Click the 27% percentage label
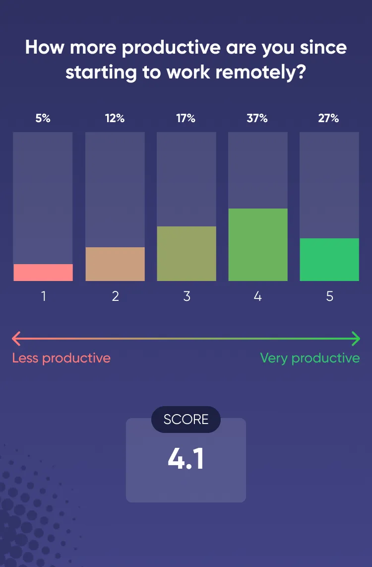 (x=329, y=118)
